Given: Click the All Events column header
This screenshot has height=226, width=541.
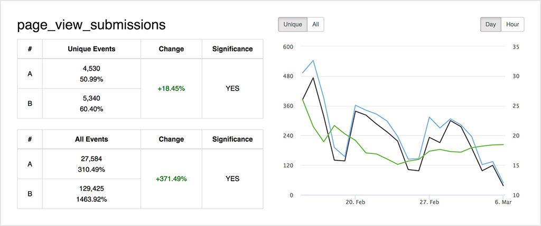Looking at the screenshot, I should point(91,140).
